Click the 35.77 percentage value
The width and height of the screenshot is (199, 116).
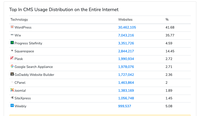[x=170, y=35]
